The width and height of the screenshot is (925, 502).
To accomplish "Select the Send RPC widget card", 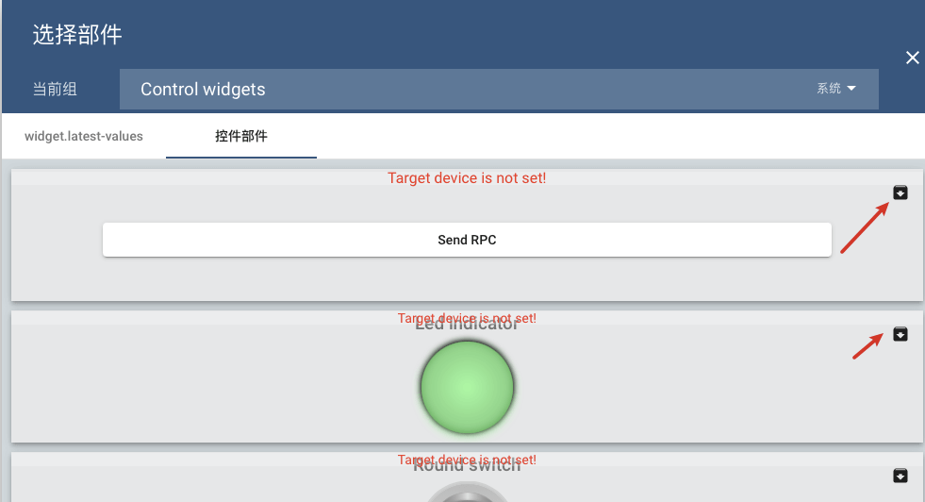I will tap(283, 274).
